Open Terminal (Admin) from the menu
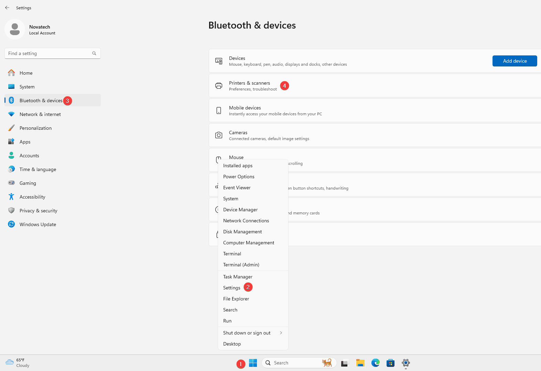 [x=241, y=265]
